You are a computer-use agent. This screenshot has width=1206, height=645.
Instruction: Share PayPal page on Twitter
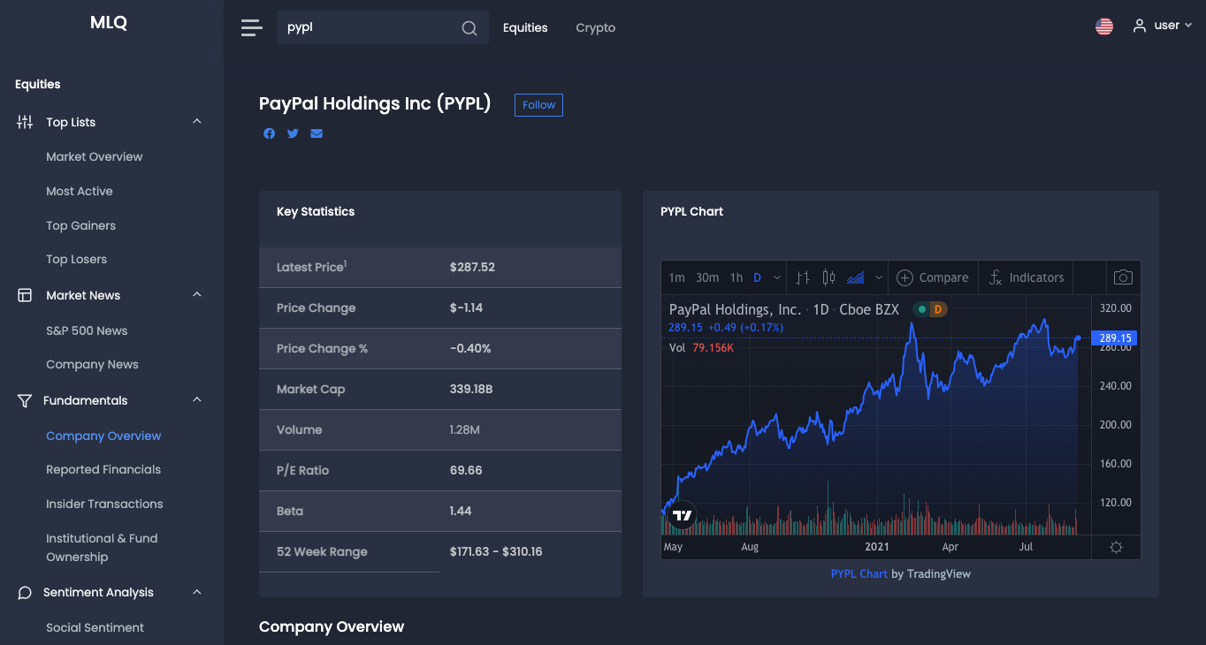point(293,133)
